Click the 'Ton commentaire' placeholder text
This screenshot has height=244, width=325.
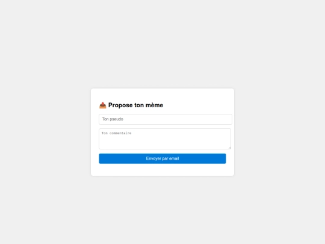click(117, 133)
